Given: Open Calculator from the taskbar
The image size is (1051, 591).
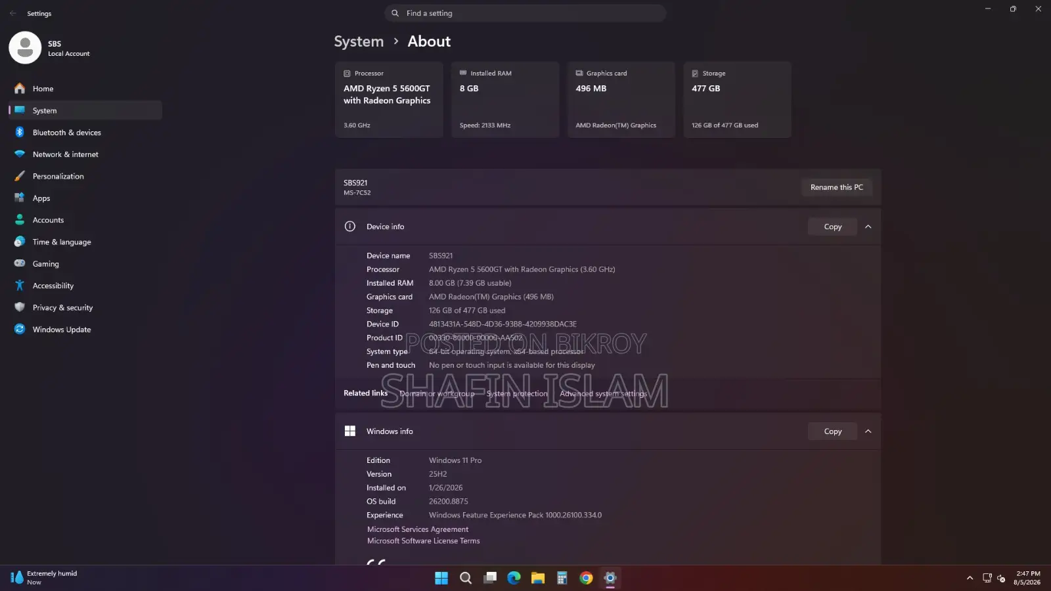Looking at the screenshot, I should pyautogui.click(x=562, y=578).
